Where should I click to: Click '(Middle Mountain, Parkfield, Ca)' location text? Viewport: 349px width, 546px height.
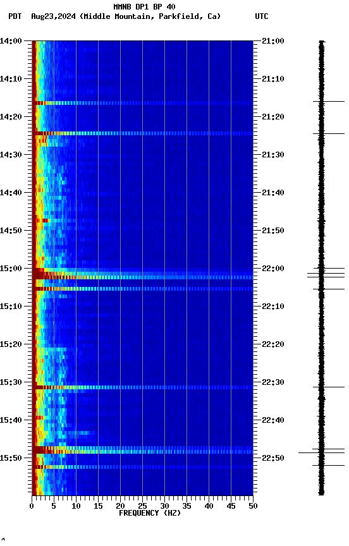150,16
